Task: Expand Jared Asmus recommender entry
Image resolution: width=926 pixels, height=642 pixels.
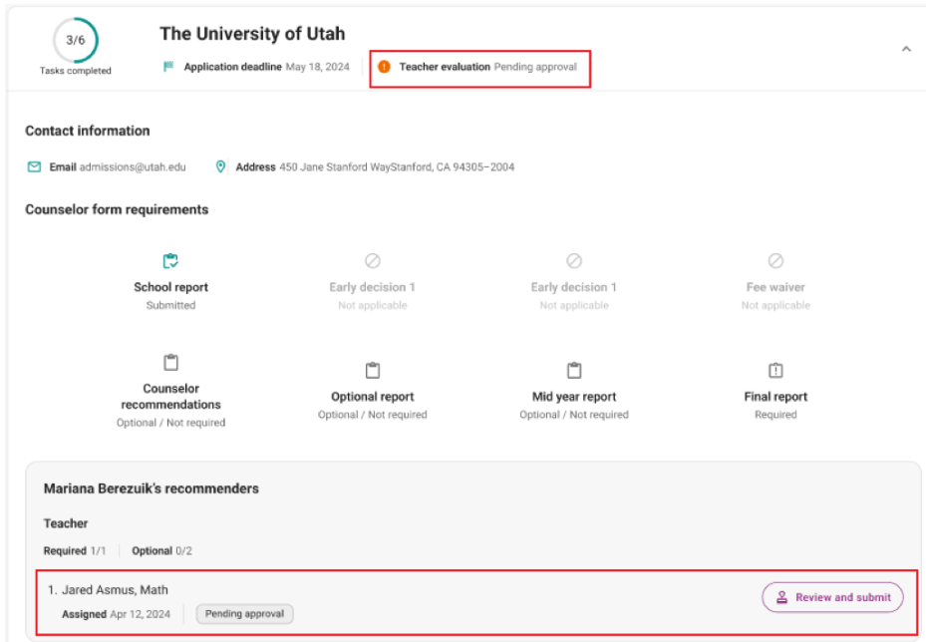Action: [x=115, y=589]
